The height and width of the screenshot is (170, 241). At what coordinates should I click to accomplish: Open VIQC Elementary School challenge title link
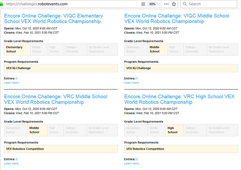pyautogui.click(x=54, y=18)
